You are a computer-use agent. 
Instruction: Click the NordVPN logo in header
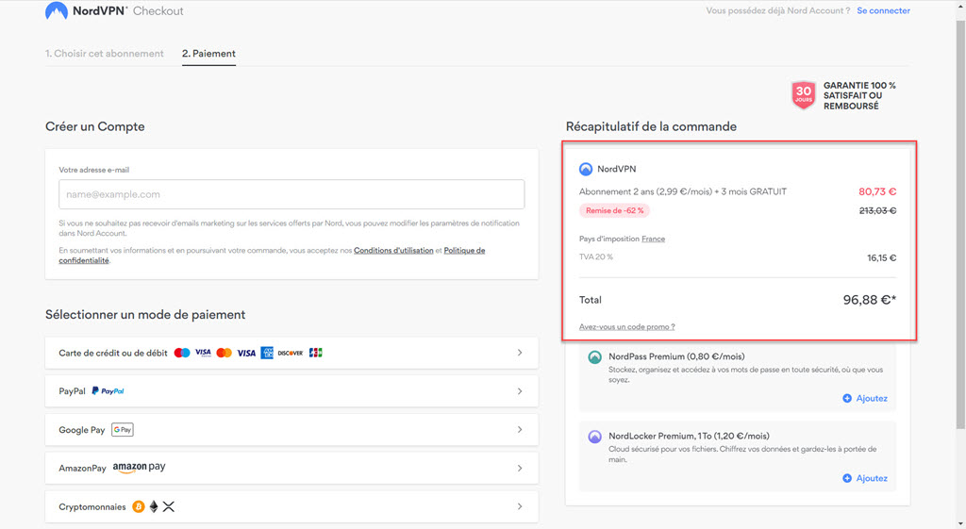click(x=57, y=11)
